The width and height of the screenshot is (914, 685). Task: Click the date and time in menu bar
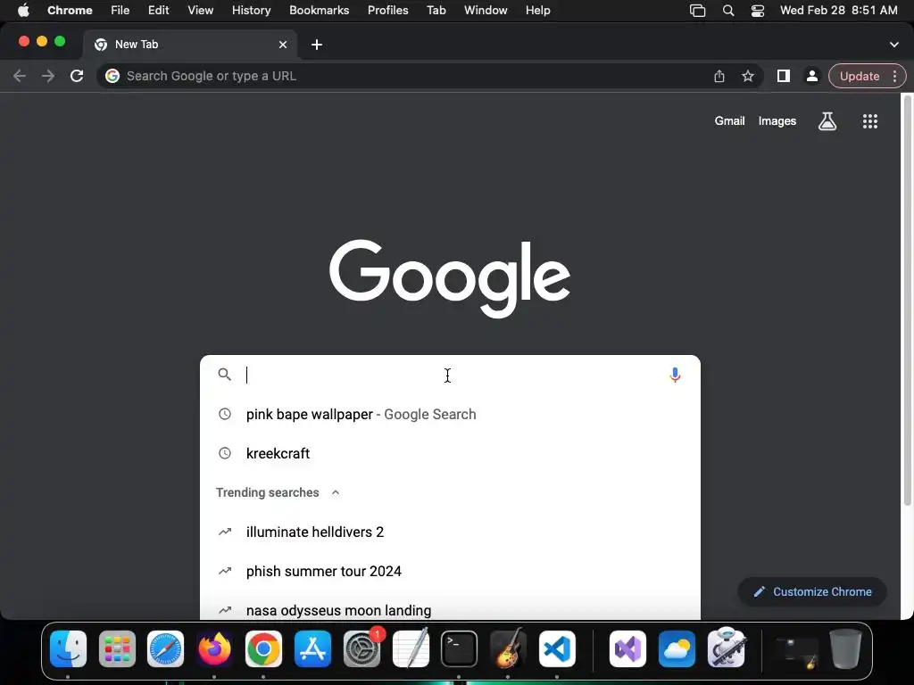(x=839, y=11)
